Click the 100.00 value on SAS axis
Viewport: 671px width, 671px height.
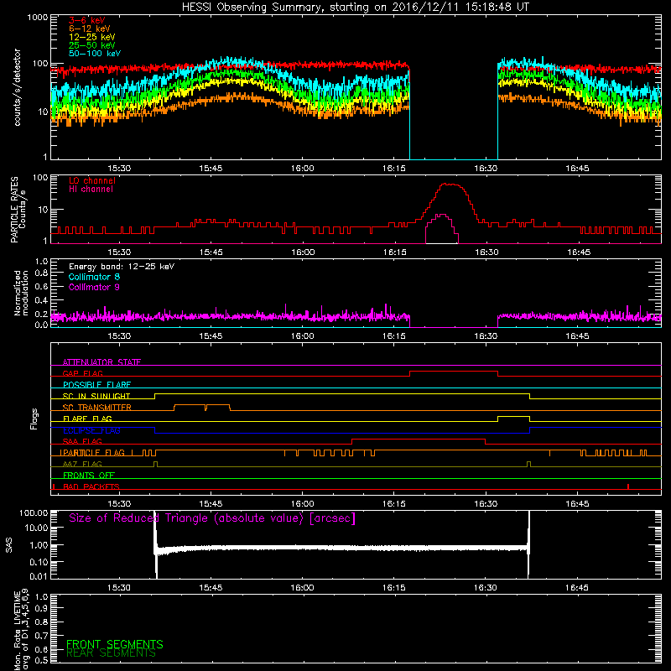point(34,512)
